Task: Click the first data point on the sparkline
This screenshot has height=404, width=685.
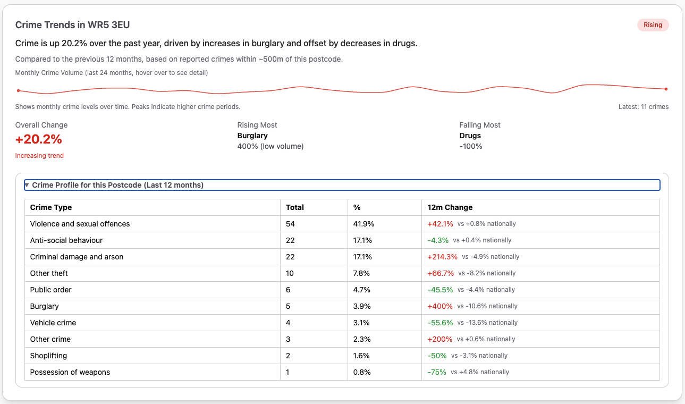Action: tap(19, 90)
